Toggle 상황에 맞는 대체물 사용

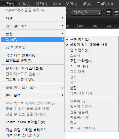pos(91,45)
